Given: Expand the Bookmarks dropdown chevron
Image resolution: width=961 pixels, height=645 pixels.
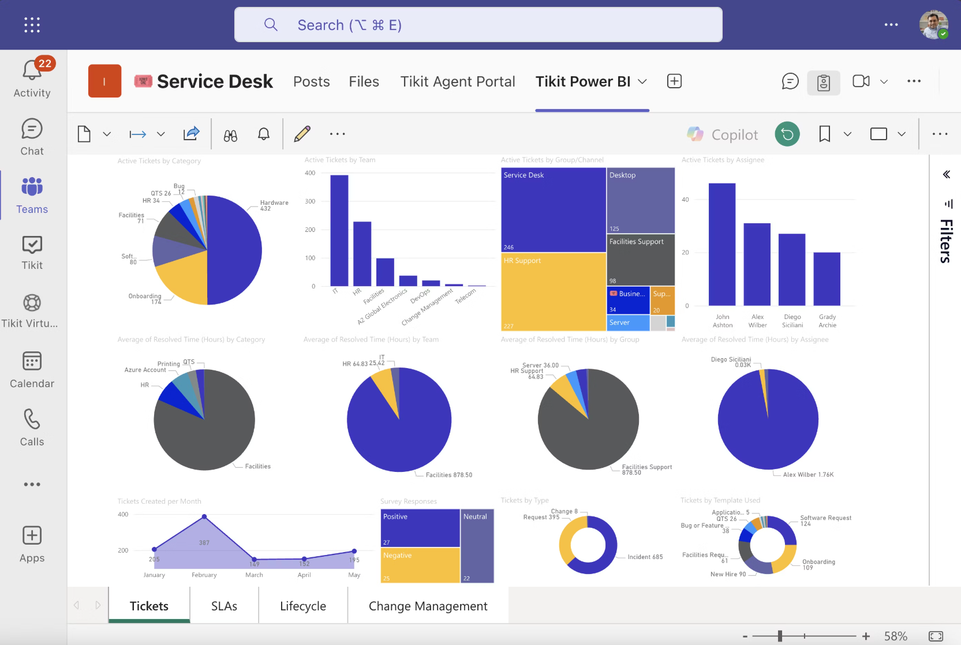Looking at the screenshot, I should [847, 134].
